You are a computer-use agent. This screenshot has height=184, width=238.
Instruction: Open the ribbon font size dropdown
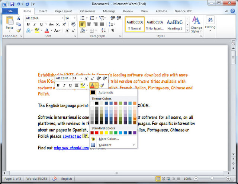point(74,18)
